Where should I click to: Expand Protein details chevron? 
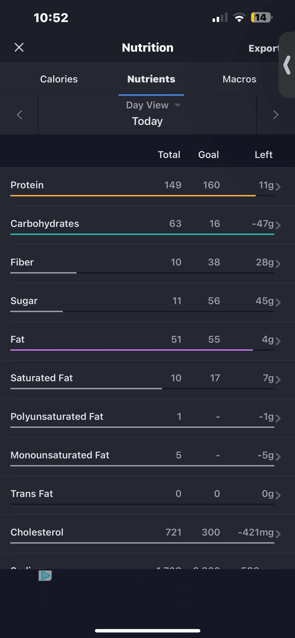click(x=278, y=187)
